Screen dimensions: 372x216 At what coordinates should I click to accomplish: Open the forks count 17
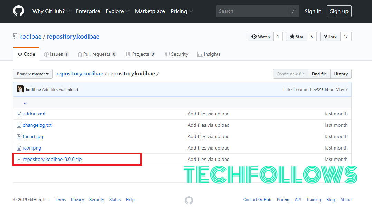pyautogui.click(x=346, y=37)
